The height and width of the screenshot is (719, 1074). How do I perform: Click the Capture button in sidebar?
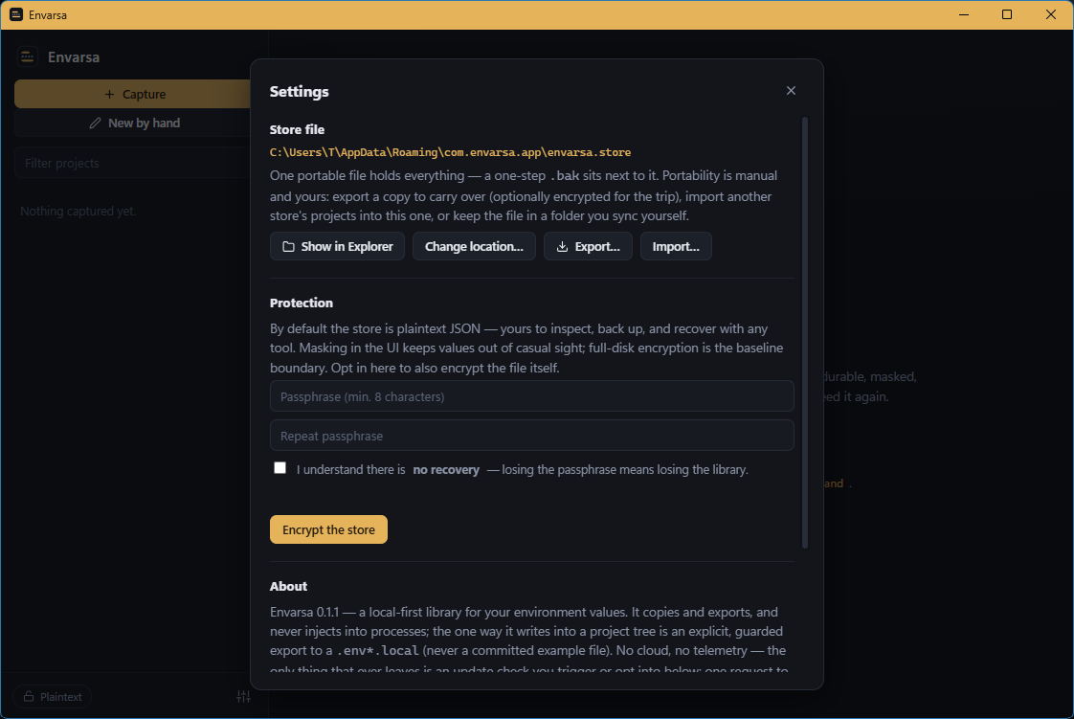click(134, 94)
